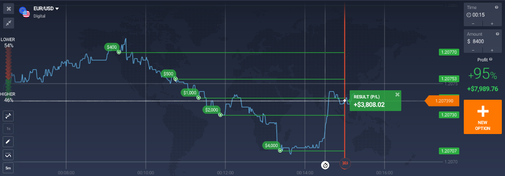Viewport: 505px width, 176px height.
Task: Open the chart type line icon
Action: 9,115
